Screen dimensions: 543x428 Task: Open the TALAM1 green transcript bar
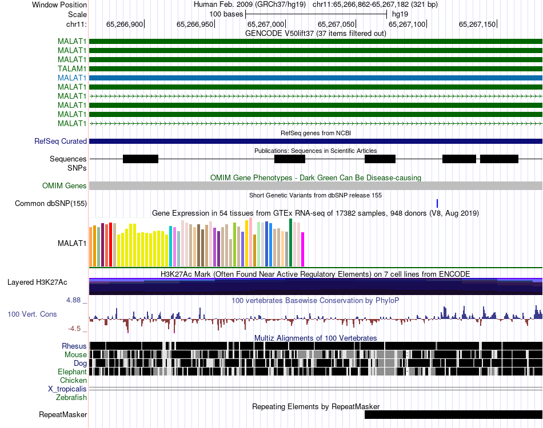pos(316,69)
